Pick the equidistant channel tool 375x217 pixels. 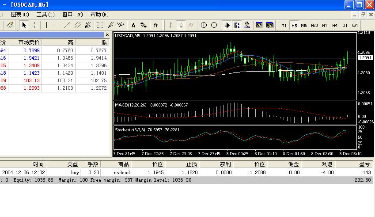click(x=77, y=25)
